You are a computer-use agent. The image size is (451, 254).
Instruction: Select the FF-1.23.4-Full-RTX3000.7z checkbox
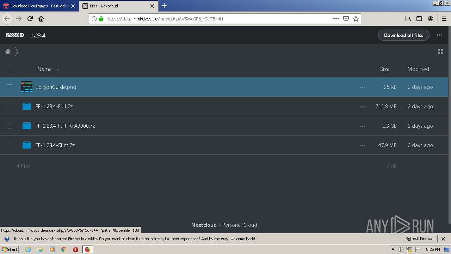10,126
